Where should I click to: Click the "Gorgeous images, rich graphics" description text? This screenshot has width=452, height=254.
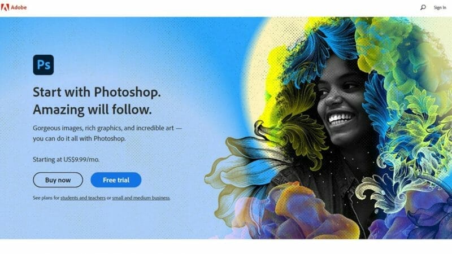[107, 133]
